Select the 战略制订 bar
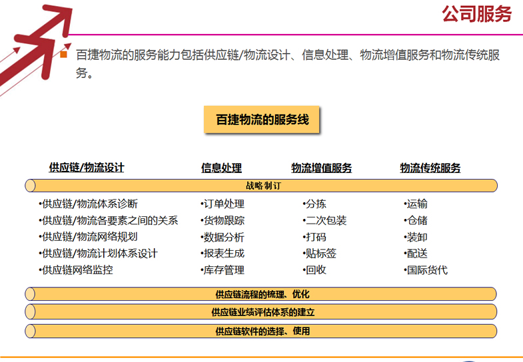523x362 pixels. pos(261,186)
